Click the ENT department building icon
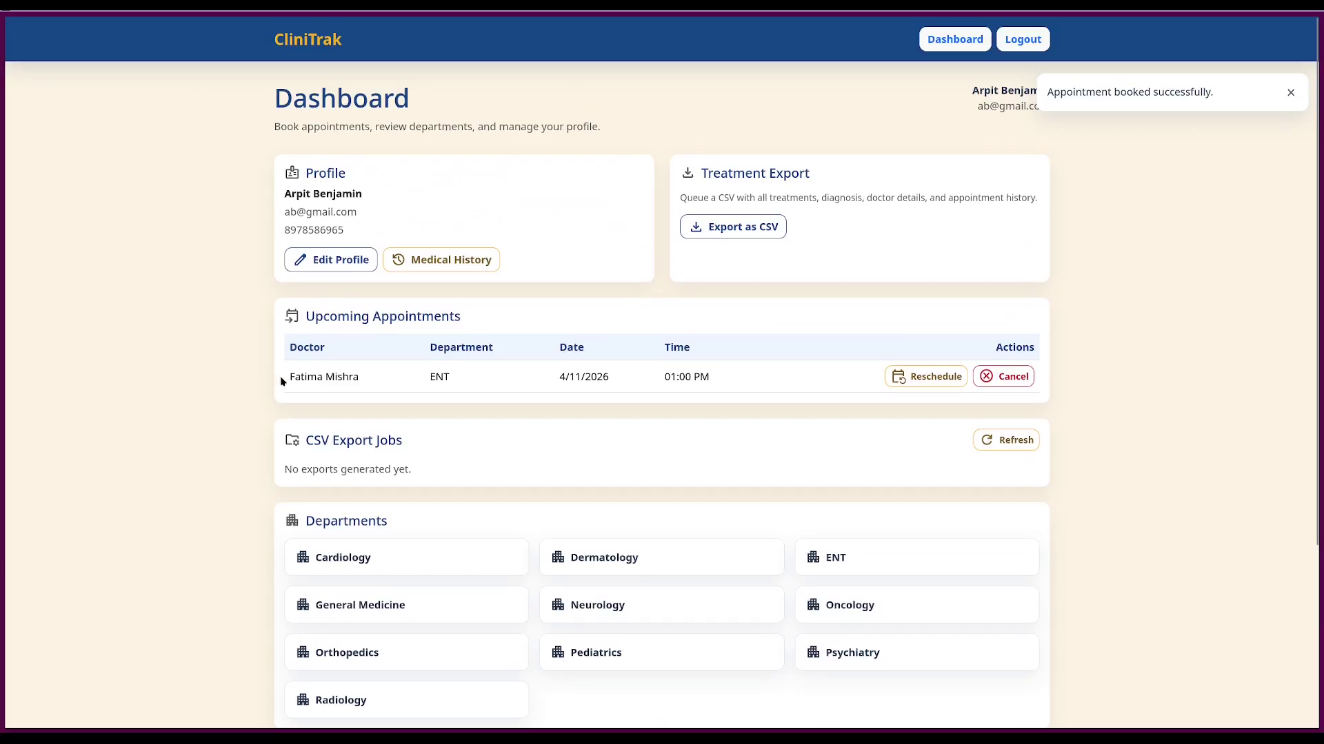The height and width of the screenshot is (744, 1324). (x=813, y=557)
